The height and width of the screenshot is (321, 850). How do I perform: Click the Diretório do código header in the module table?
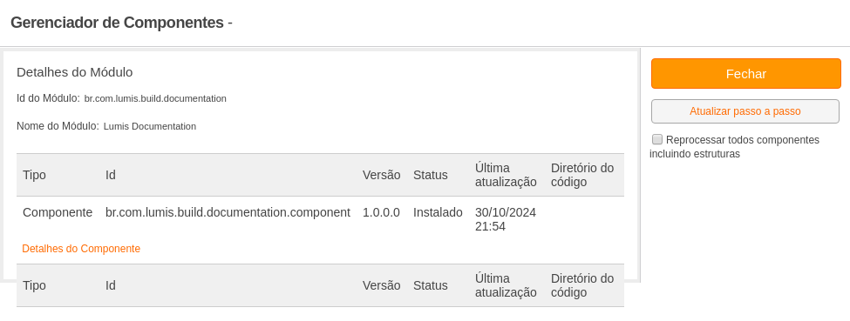(x=582, y=175)
